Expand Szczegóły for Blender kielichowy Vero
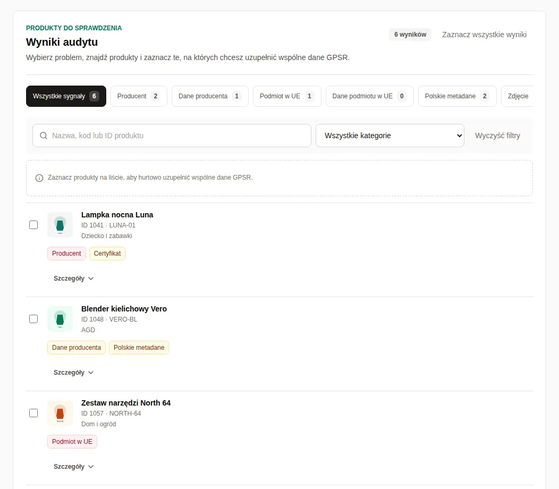Viewport: 559px width, 489px height. [73, 373]
